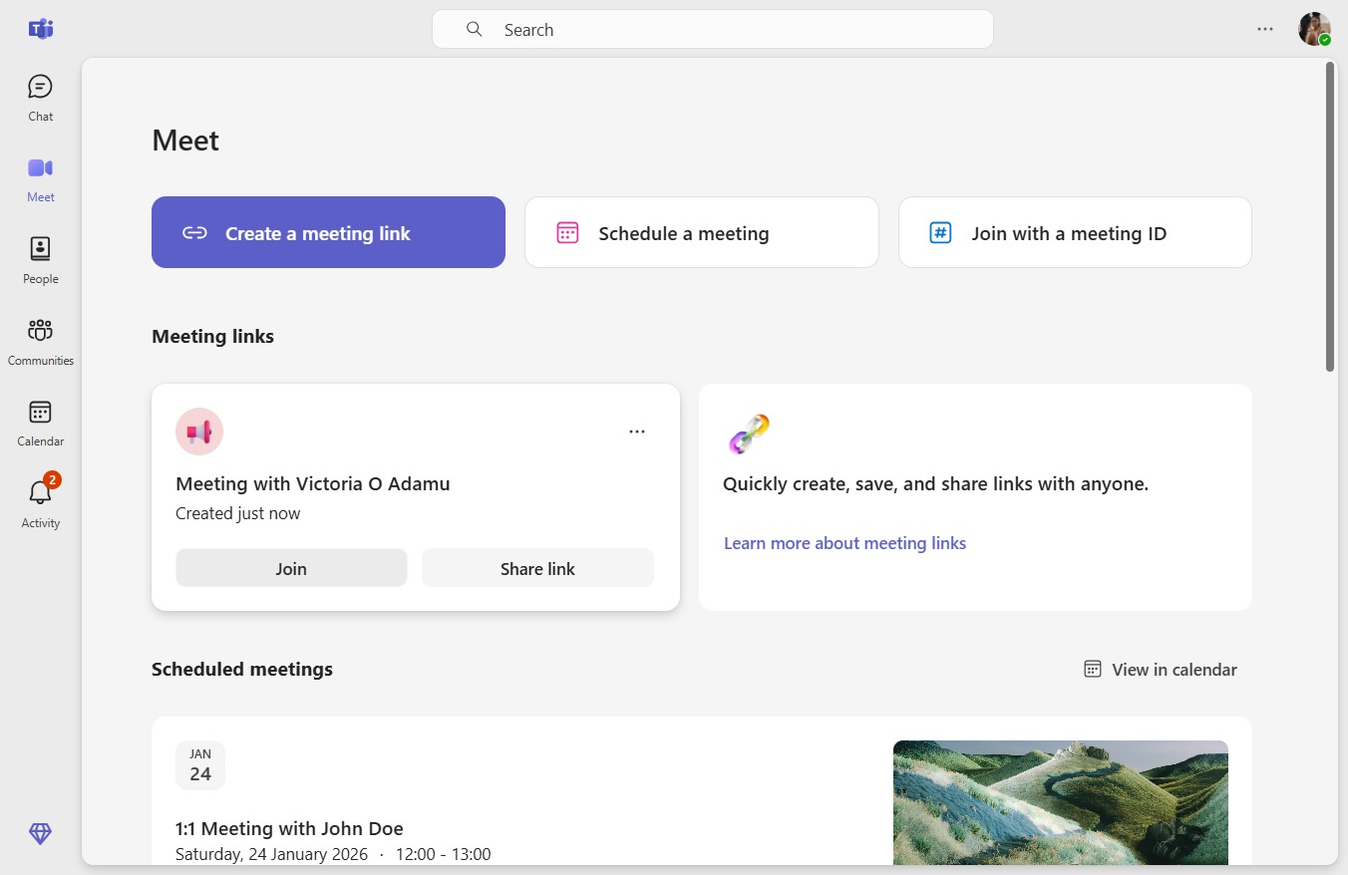The width and height of the screenshot is (1348, 875).
Task: Click the search magnifier icon
Action: (475, 29)
